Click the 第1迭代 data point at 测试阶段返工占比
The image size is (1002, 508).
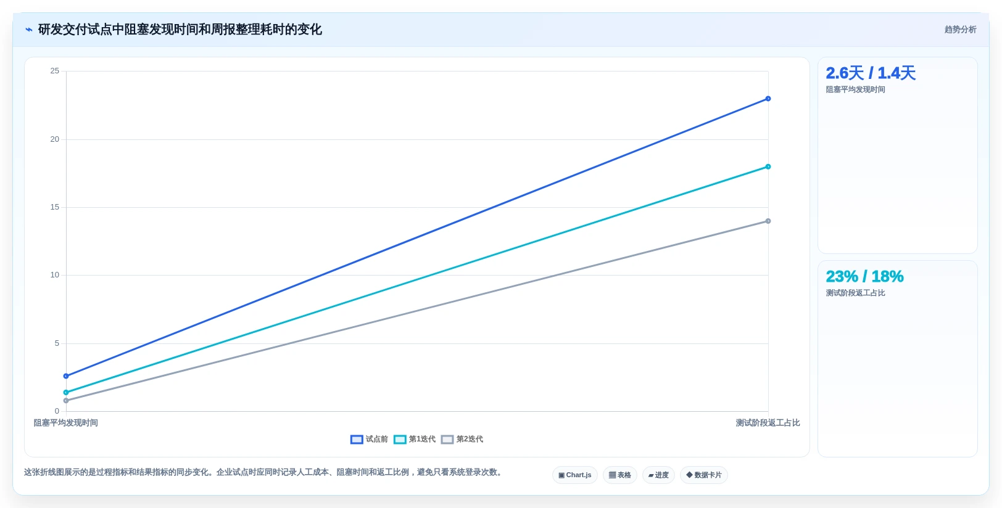768,166
